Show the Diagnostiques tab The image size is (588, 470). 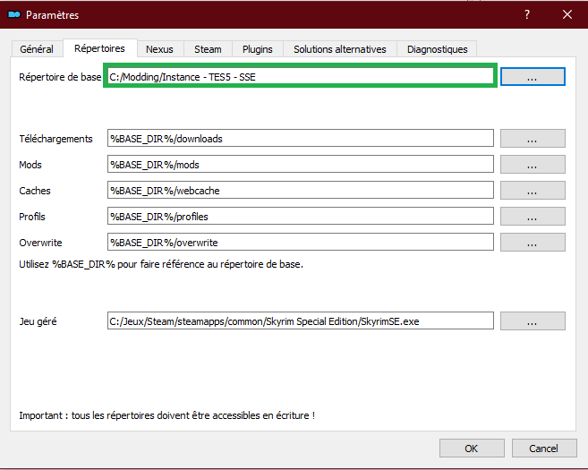436,49
